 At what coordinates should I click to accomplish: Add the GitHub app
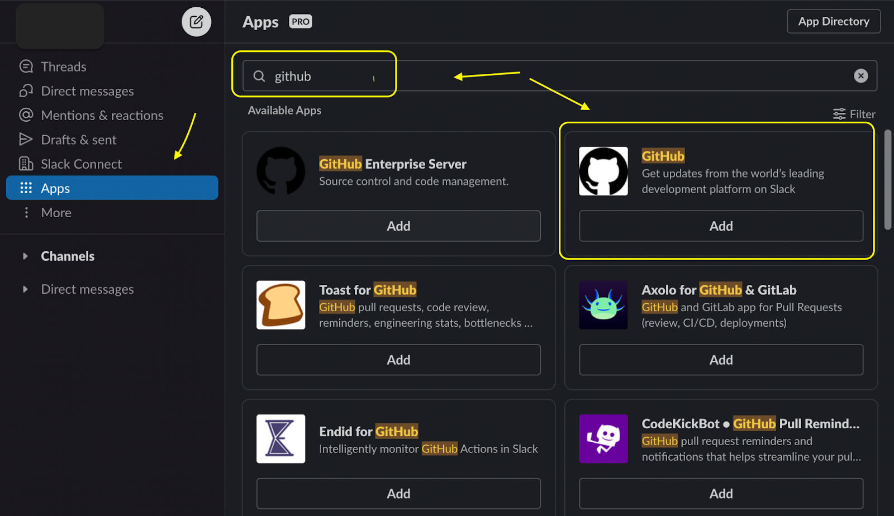coord(721,226)
